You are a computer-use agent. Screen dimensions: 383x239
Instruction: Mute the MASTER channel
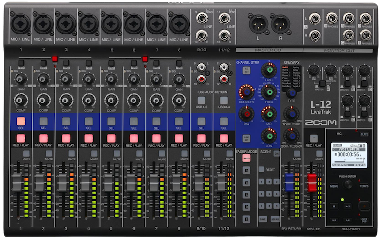(319, 153)
